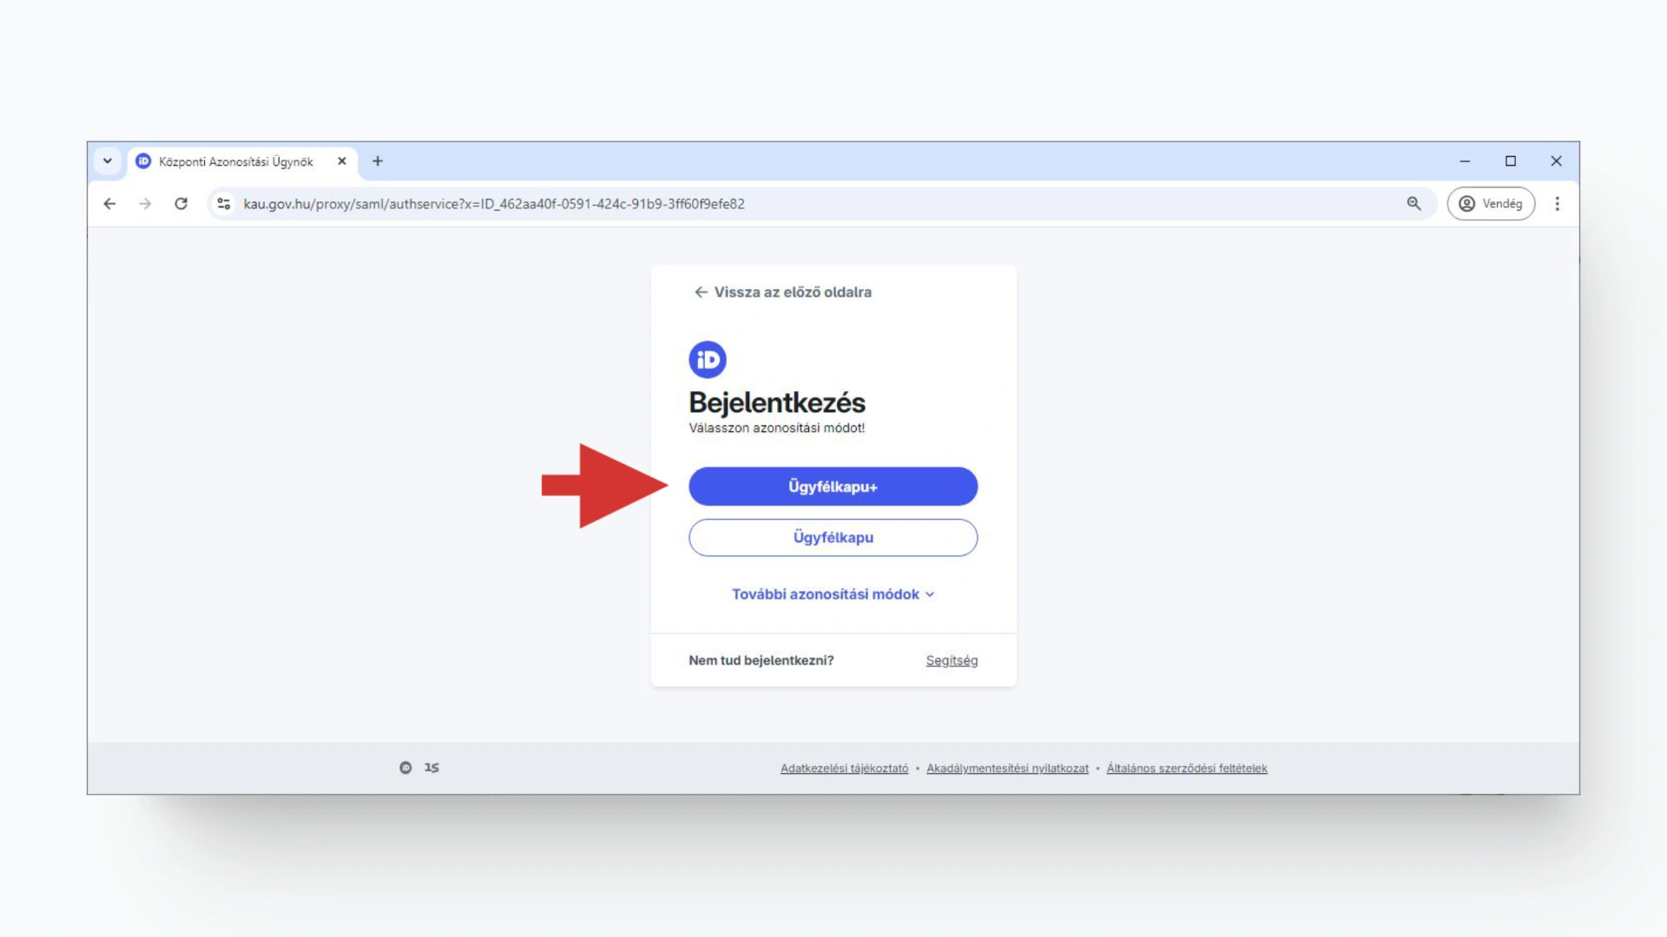The height and width of the screenshot is (937, 1667).
Task: Select the Központi Azonosítási Ügynök tab
Action: (x=235, y=162)
